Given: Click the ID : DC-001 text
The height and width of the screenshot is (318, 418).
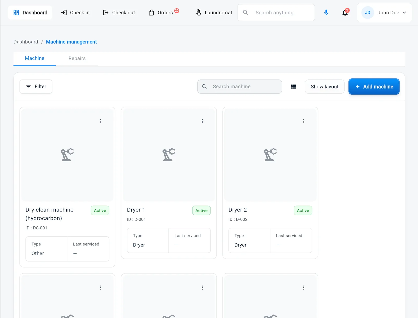Looking at the screenshot, I should [x=36, y=228].
